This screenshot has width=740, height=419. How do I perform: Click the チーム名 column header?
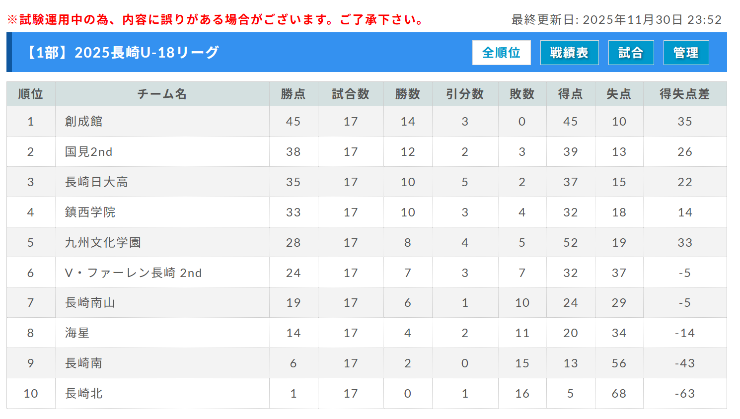click(x=162, y=94)
